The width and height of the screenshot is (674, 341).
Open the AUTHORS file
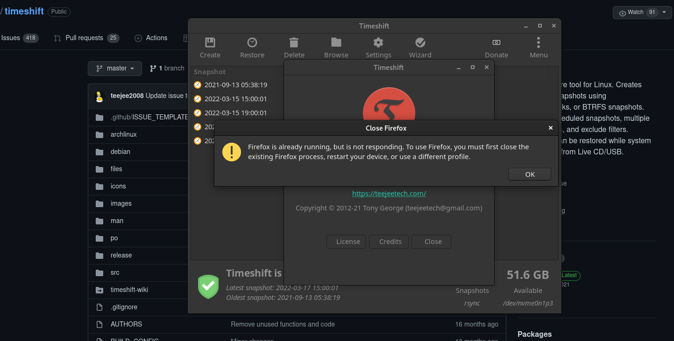126,324
